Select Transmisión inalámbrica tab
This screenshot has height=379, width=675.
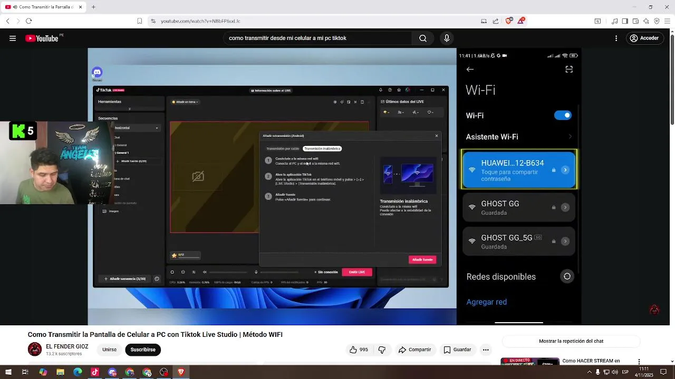(322, 149)
